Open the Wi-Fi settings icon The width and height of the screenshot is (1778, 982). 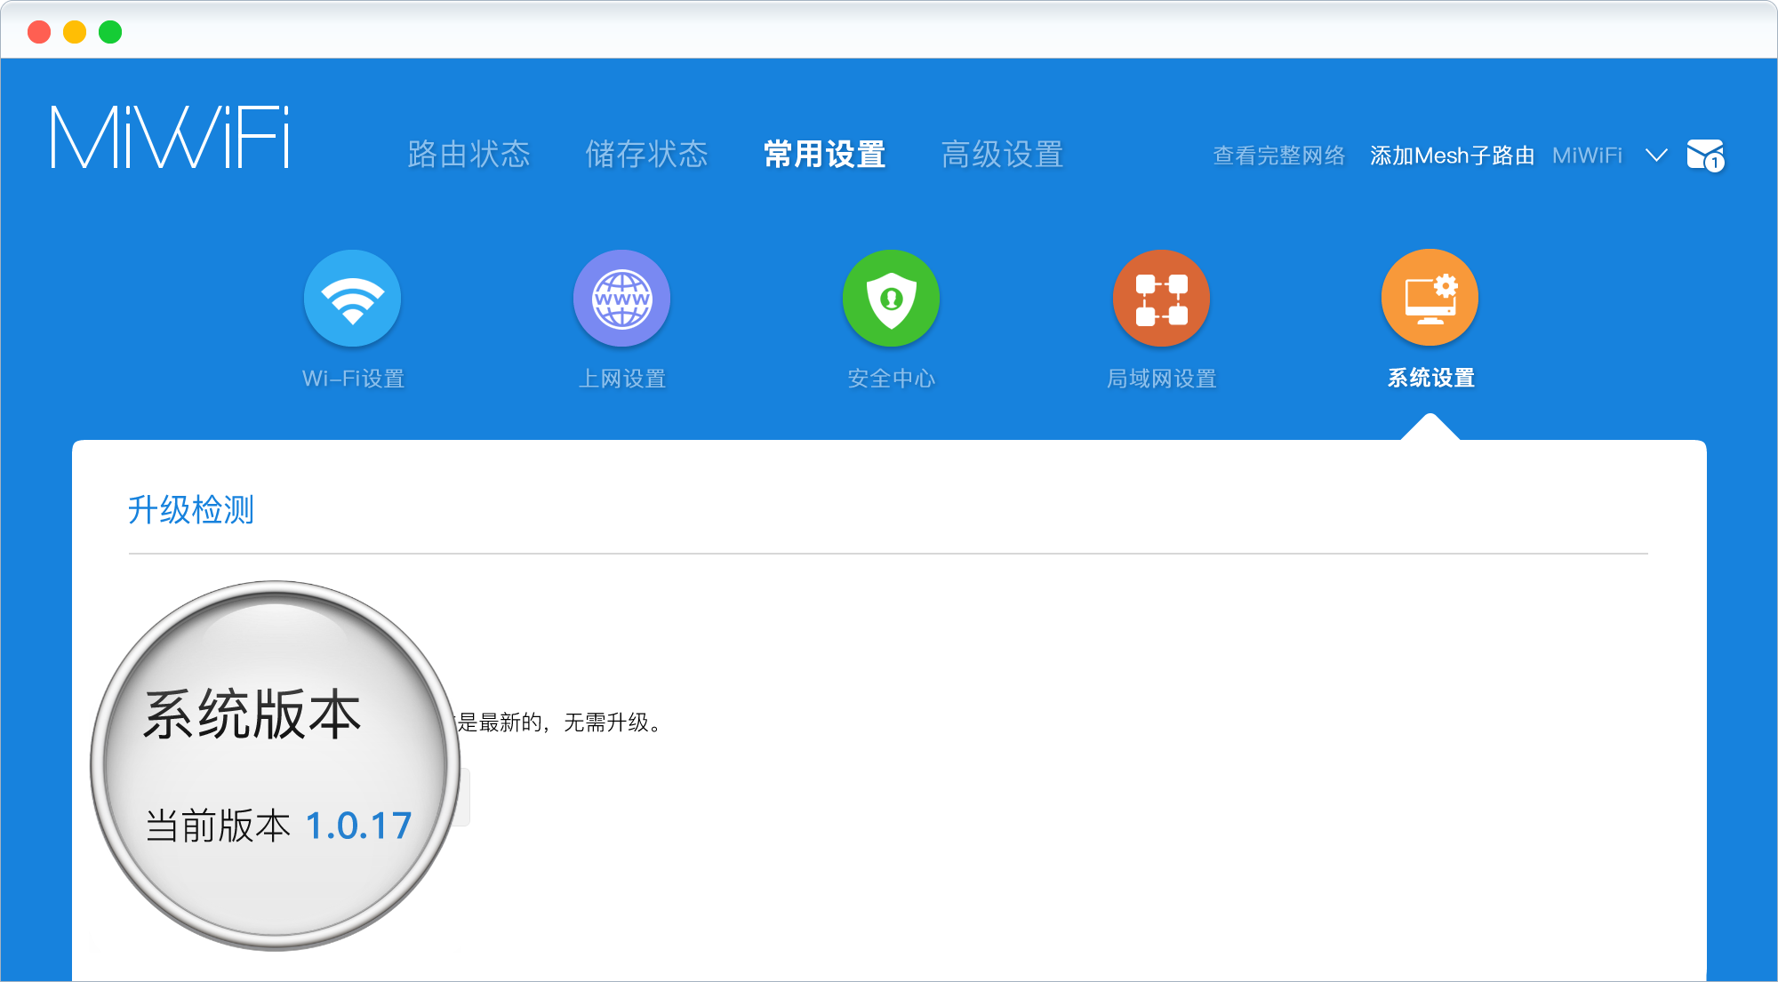352,299
